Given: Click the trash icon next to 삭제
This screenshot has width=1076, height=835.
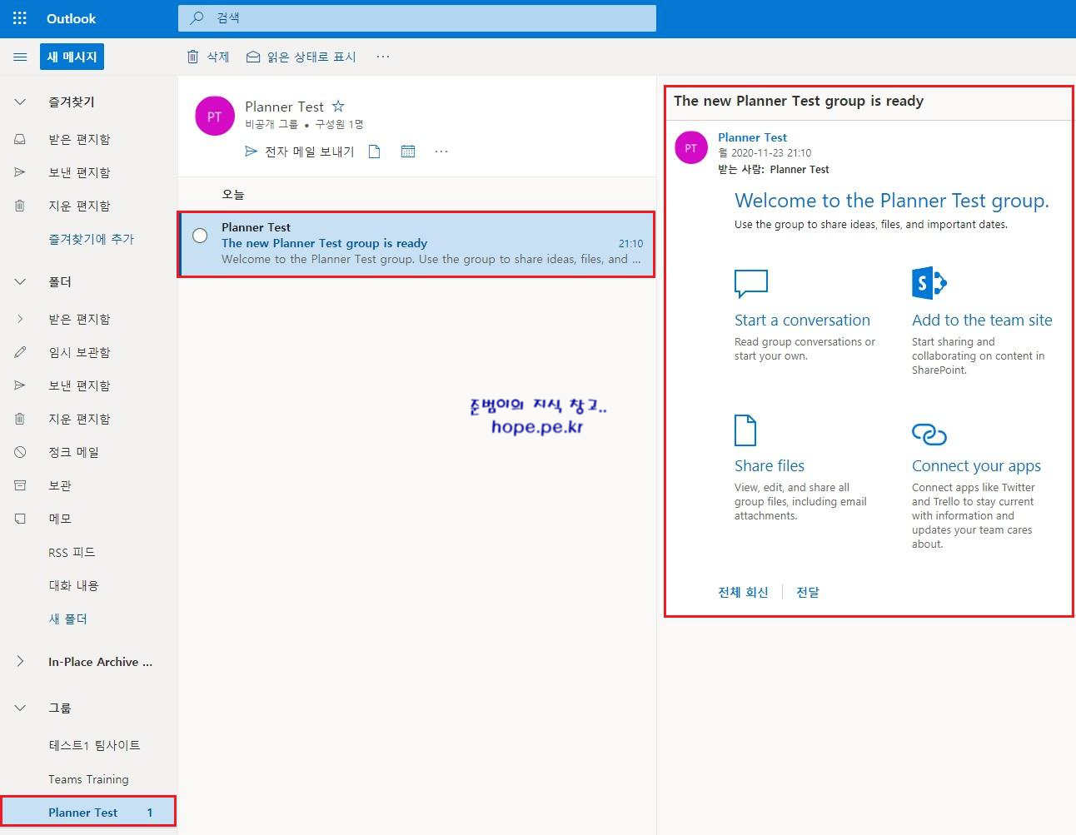Looking at the screenshot, I should pos(193,57).
